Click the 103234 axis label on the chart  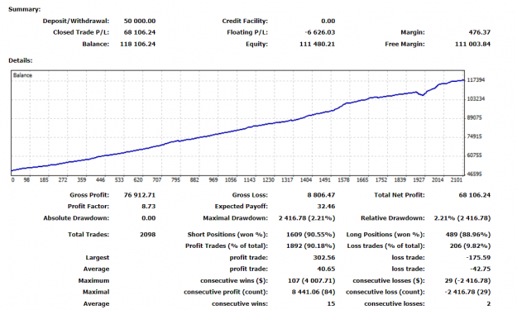[x=476, y=99]
